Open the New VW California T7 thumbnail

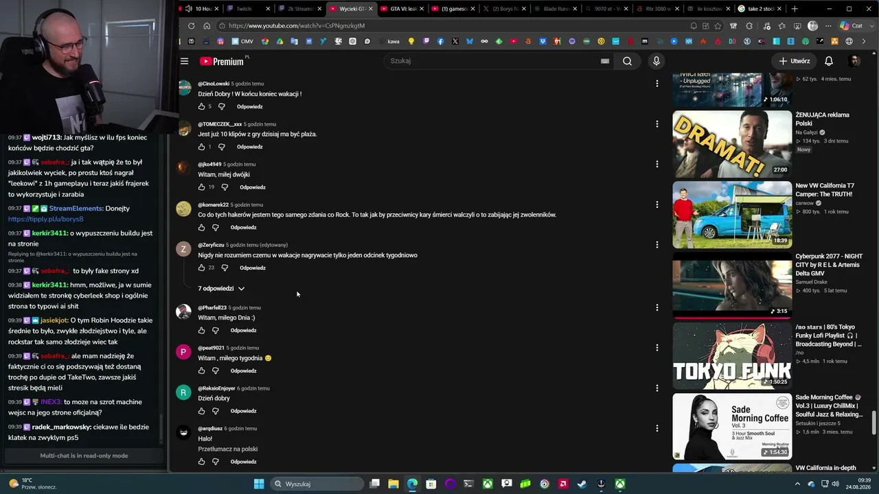click(x=732, y=215)
